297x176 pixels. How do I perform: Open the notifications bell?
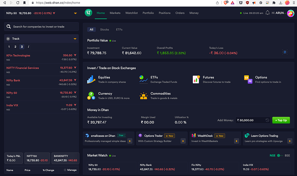click(x=267, y=13)
